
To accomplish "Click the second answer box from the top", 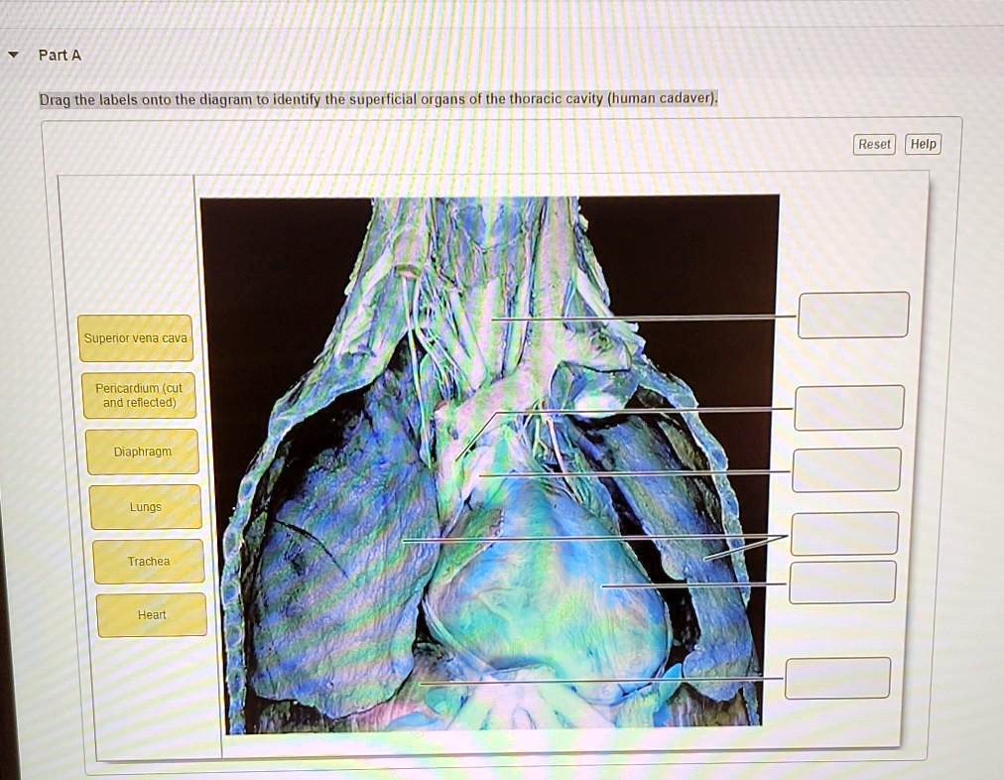I will (848, 406).
